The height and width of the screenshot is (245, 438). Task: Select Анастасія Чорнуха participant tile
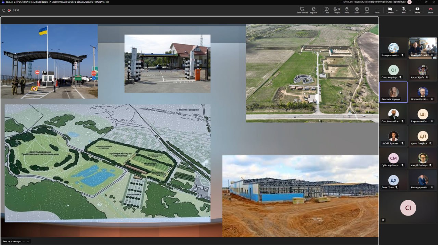click(394, 92)
